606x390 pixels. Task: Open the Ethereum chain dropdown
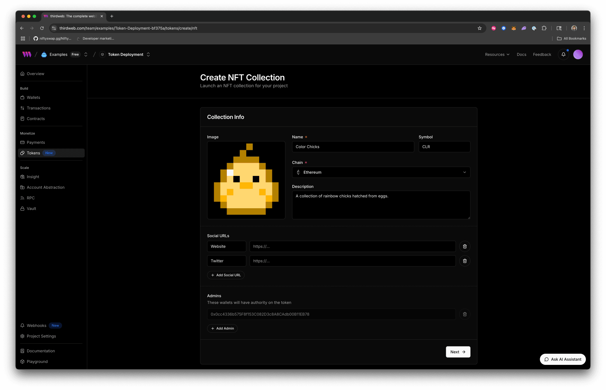381,172
